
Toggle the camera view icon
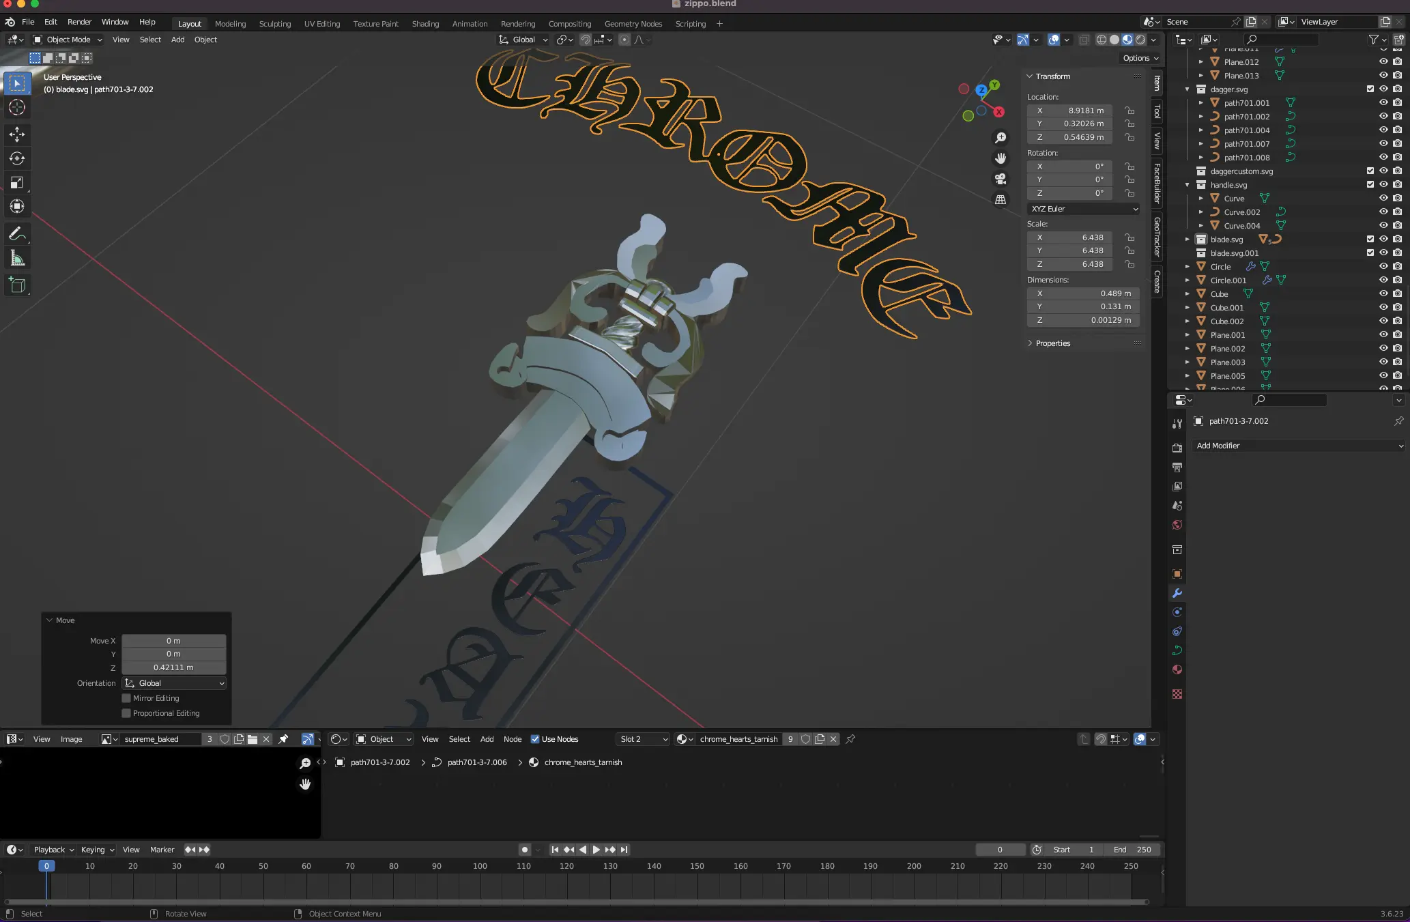pos(1001,179)
